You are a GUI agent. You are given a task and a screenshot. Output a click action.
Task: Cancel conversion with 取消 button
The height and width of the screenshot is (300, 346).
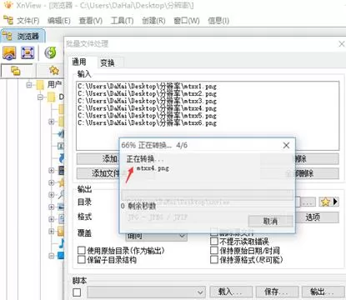pos(270,222)
